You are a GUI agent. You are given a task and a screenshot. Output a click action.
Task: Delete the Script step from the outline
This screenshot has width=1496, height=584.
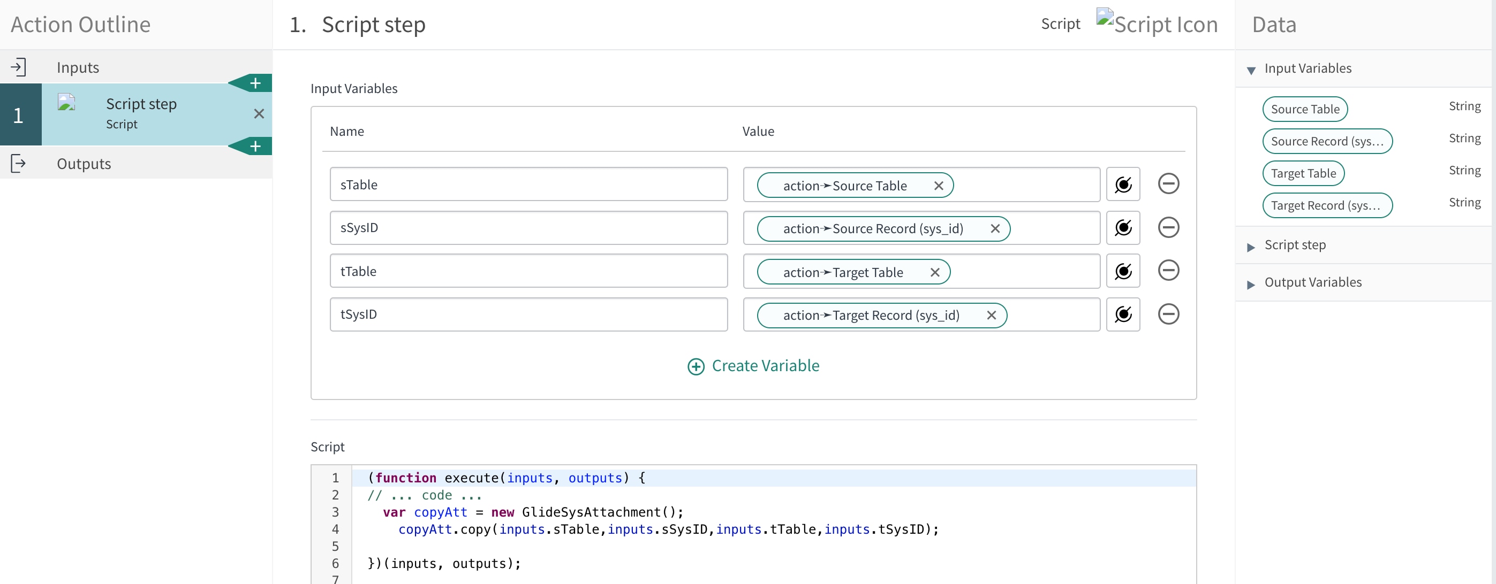(259, 114)
